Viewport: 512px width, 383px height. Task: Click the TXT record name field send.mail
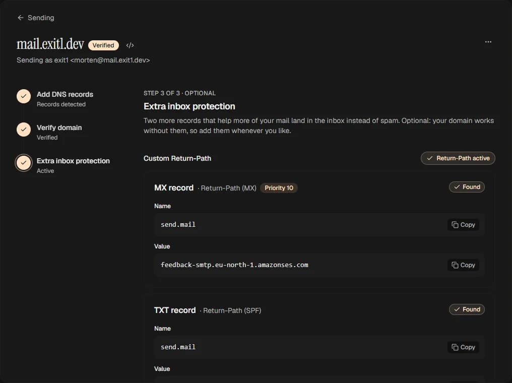[x=319, y=347]
